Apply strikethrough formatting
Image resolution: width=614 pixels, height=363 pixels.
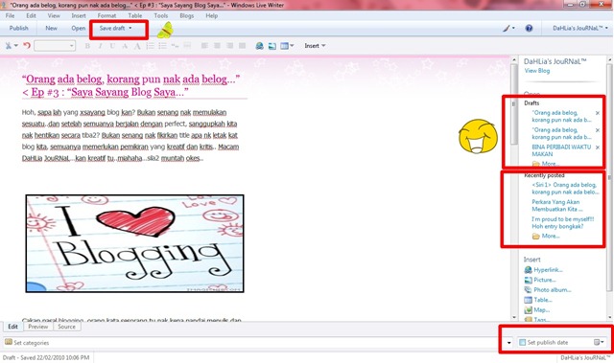125,46
